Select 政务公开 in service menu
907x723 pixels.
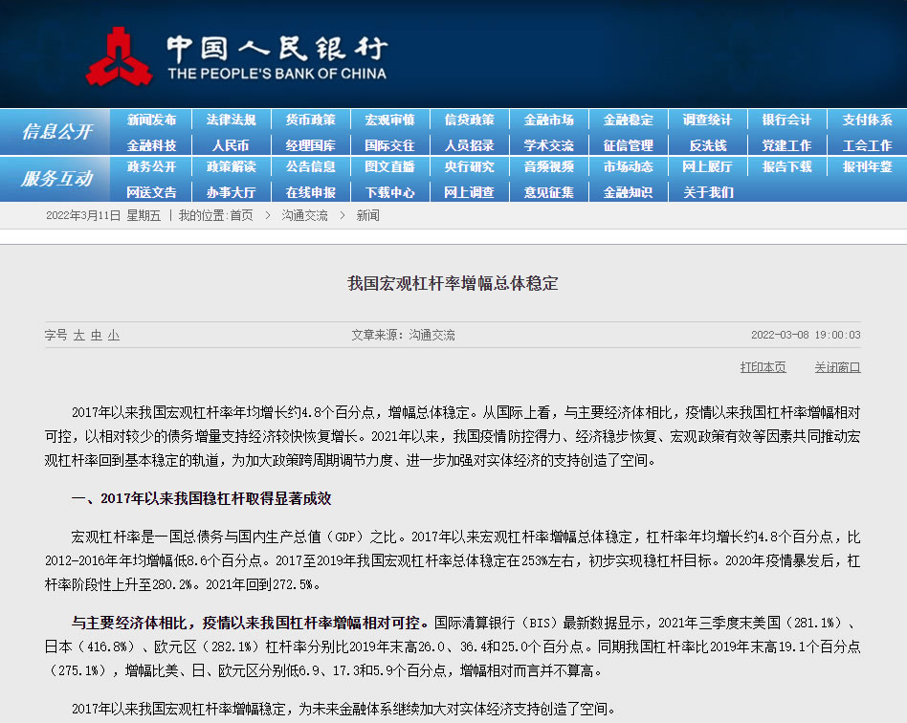tap(151, 167)
